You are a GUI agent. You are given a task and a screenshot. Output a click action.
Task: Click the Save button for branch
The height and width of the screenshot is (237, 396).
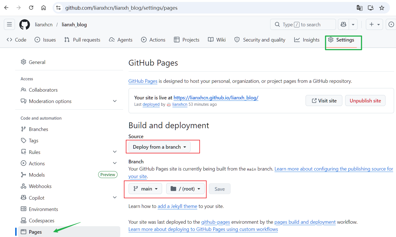tap(220, 189)
